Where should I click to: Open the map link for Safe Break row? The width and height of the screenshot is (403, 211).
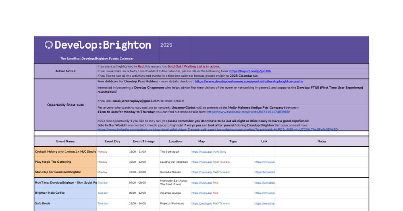click(202, 204)
